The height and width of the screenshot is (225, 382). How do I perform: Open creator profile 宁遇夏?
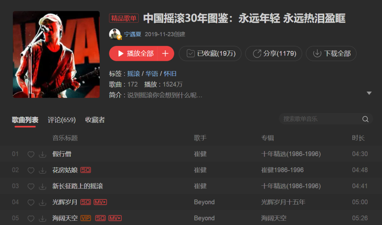[x=133, y=34]
